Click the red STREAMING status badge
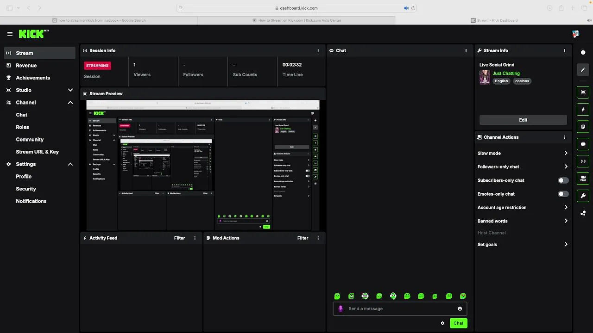593x333 pixels. click(97, 66)
